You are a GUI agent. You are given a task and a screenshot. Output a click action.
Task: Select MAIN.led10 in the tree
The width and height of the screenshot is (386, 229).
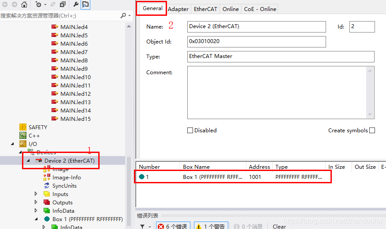coord(76,77)
